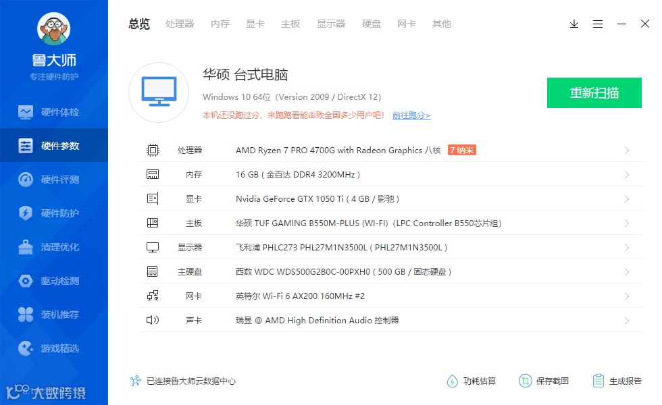Click 华硕 TUF GAMING B550M-PLUS text
This screenshot has height=405, width=662.
368,223
